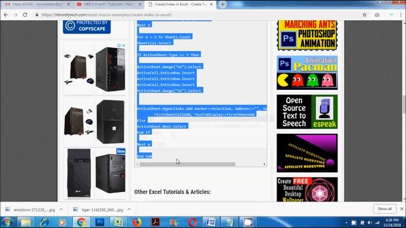This screenshot has height=228, width=406.
Task: Click the code block left scroll arrow
Action: (137, 164)
